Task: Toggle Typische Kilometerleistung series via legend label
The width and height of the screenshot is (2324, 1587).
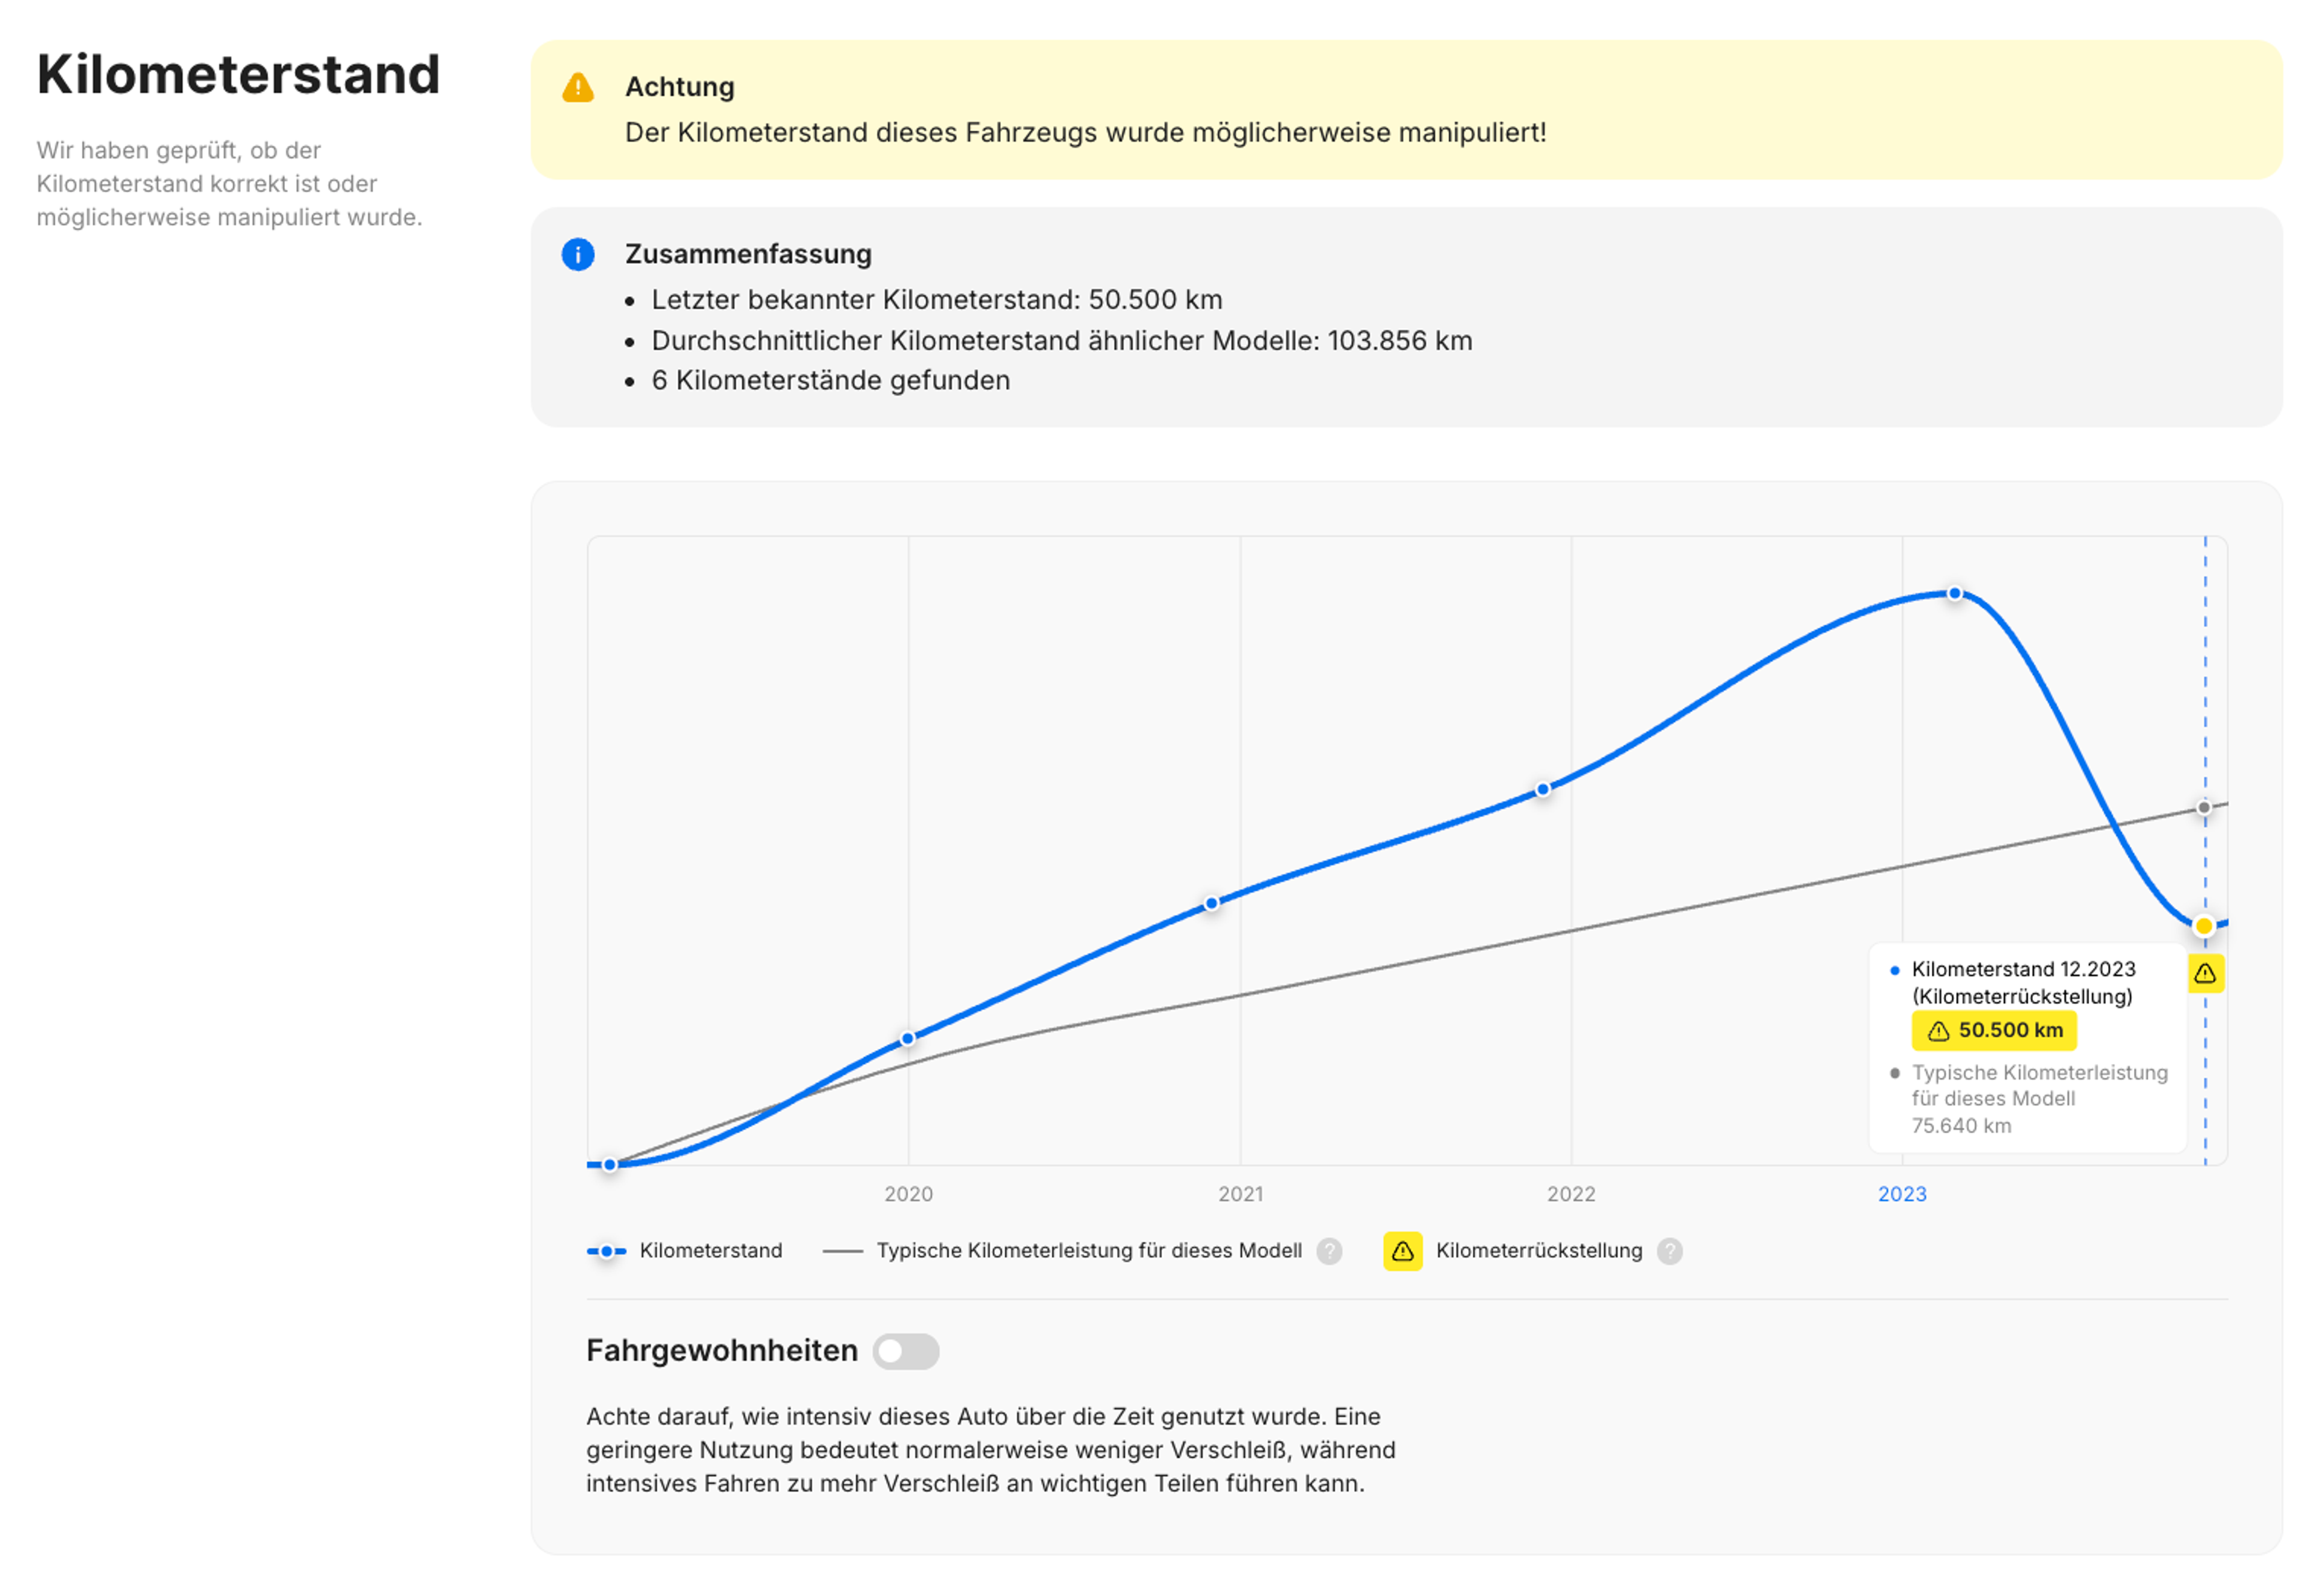Action: pos(1089,1251)
